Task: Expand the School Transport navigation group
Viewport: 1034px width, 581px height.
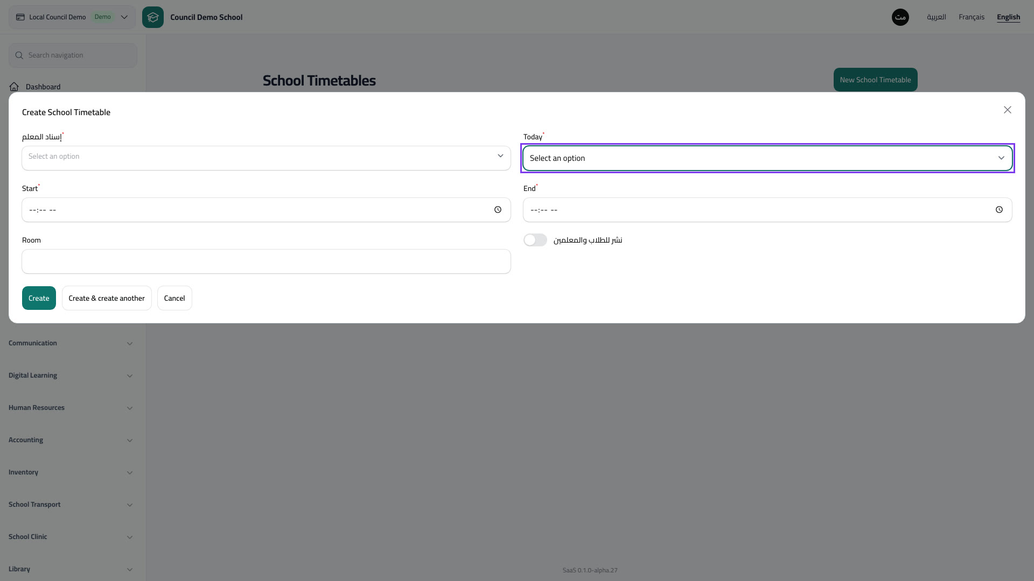Action: (71, 505)
